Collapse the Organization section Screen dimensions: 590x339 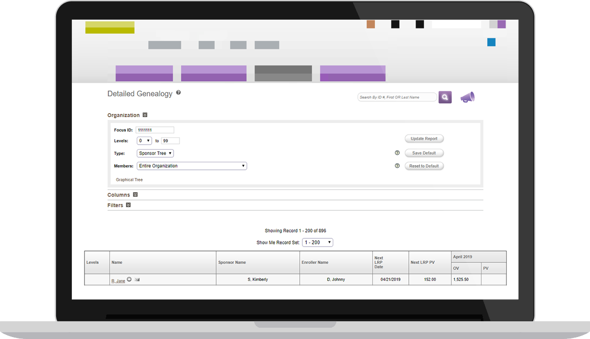pos(145,115)
